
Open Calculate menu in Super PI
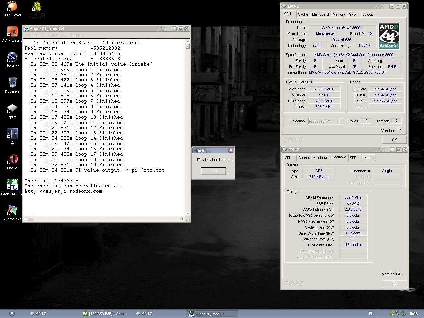pyautogui.click(x=34, y=35)
